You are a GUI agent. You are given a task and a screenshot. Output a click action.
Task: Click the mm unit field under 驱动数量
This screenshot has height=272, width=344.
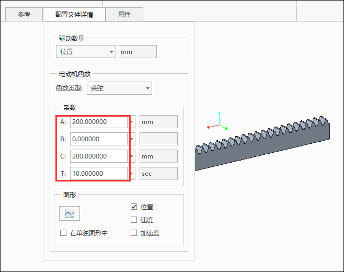pos(137,52)
